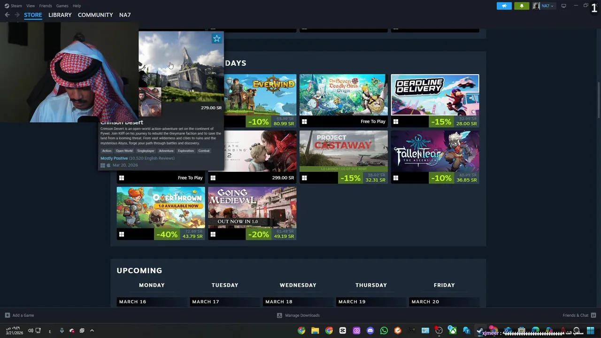Click the wishlist star on Crimson Desert

pyautogui.click(x=216, y=39)
